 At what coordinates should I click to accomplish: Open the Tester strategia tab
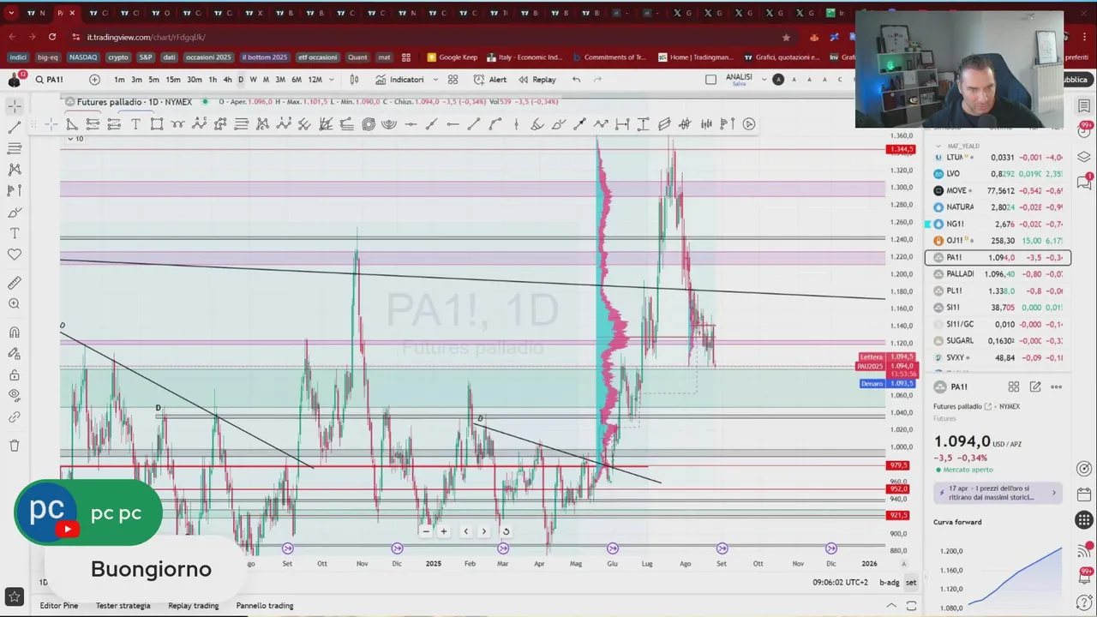point(123,606)
